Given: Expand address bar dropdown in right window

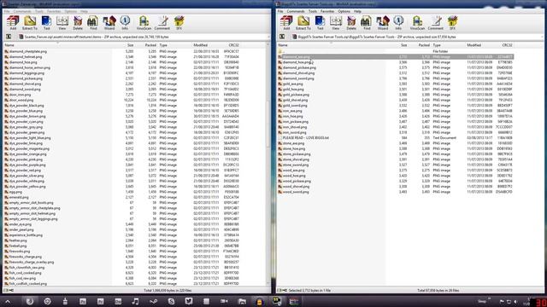Looking at the screenshot, I should click(x=542, y=37).
